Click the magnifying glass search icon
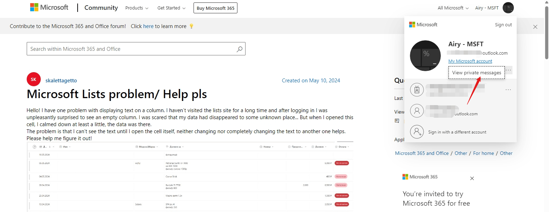Viewport: 549px width, 212px height. pos(240,49)
